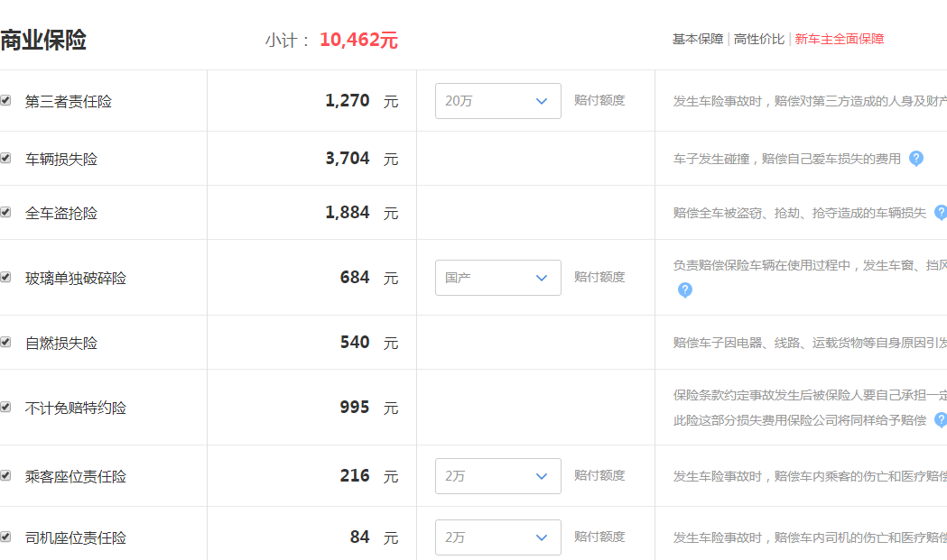
Task: Uncheck 乘客座位责任险 checkbox
Action: coord(5,475)
